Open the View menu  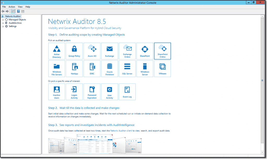[x=20, y=7]
